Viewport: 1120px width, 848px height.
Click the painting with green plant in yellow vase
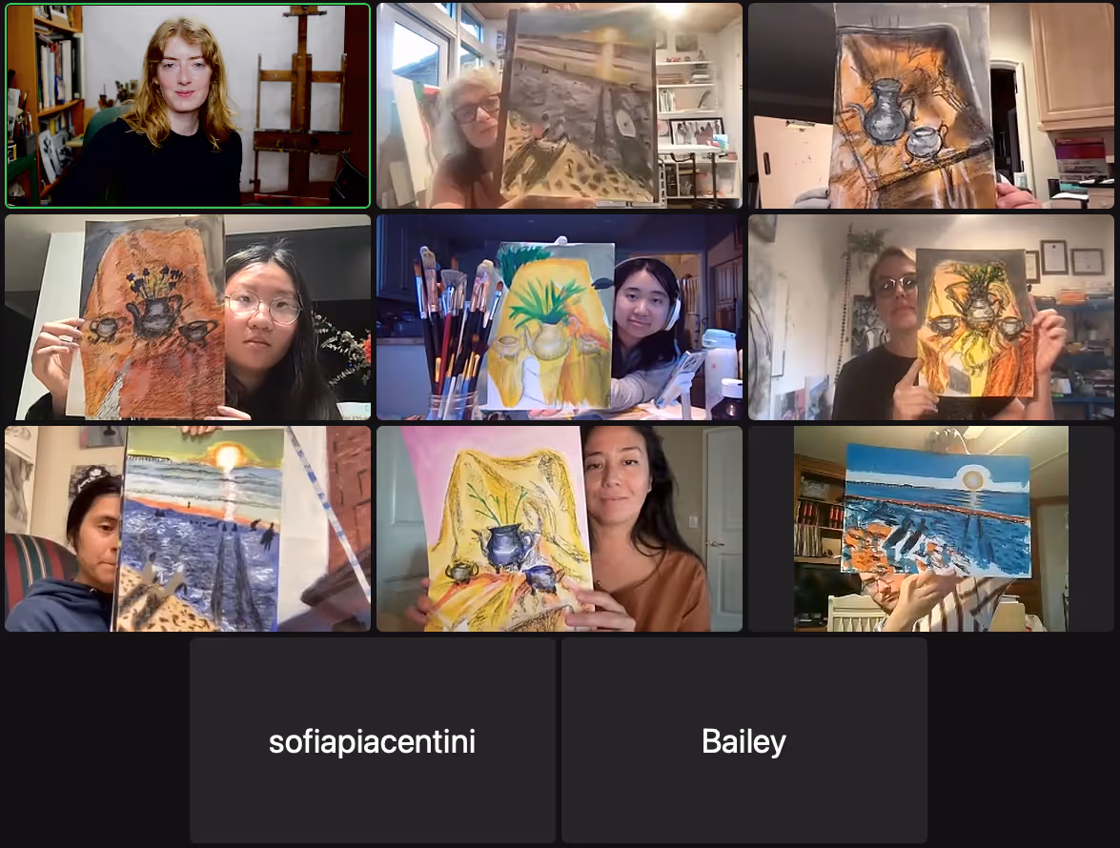pos(552,326)
